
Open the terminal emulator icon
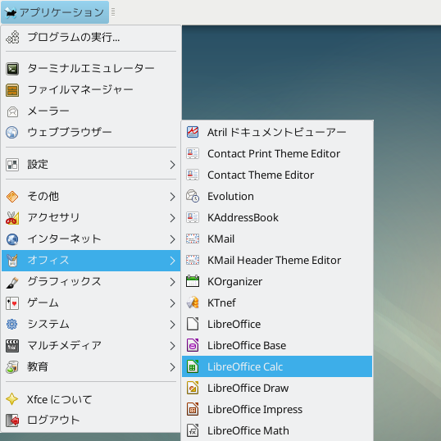pyautogui.click(x=12, y=69)
